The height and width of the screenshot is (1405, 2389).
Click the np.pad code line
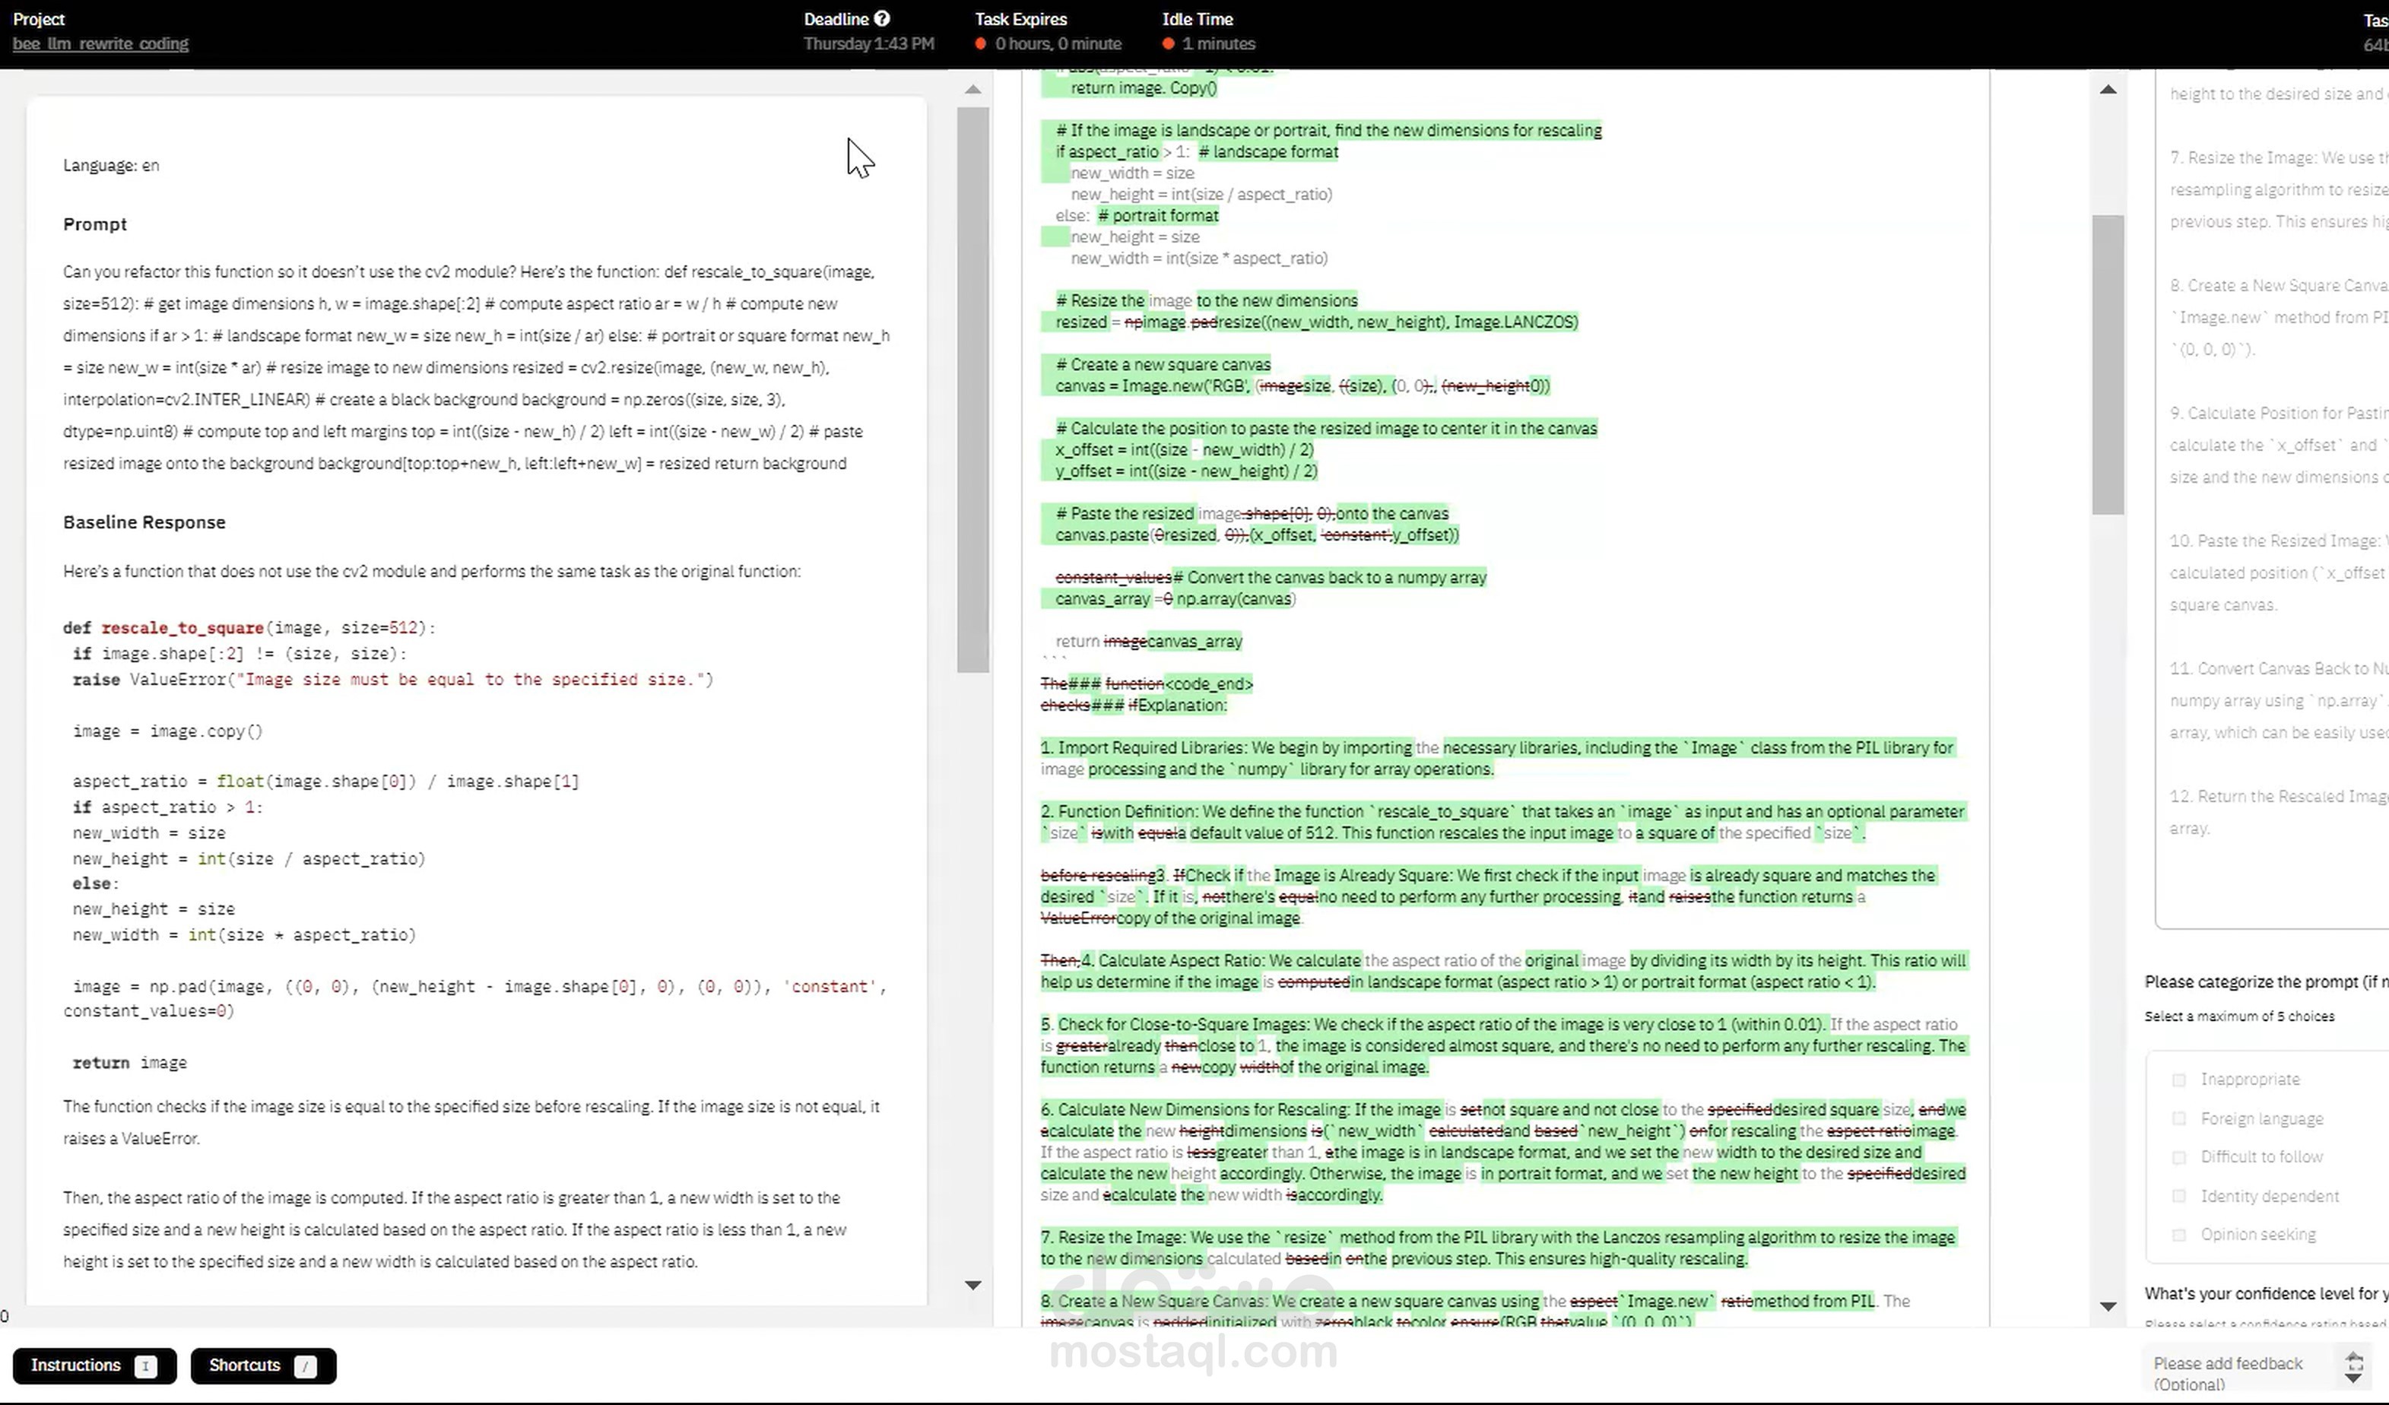coord(474,999)
